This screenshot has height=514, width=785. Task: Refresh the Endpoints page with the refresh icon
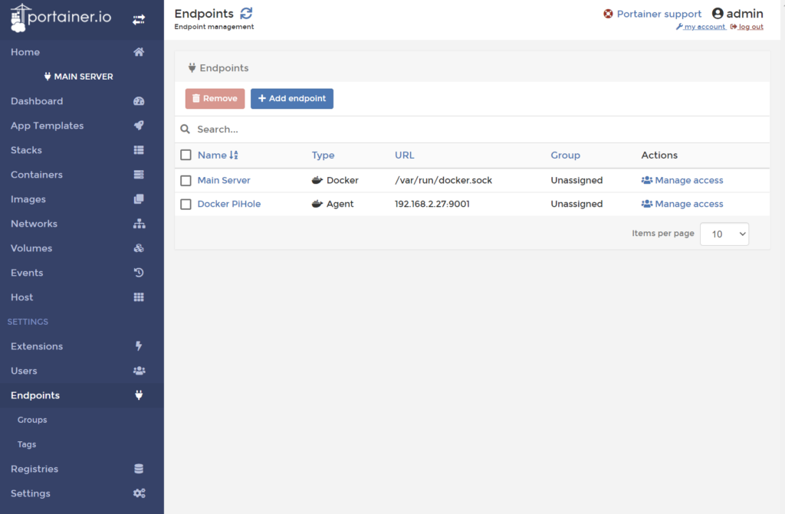(x=246, y=13)
